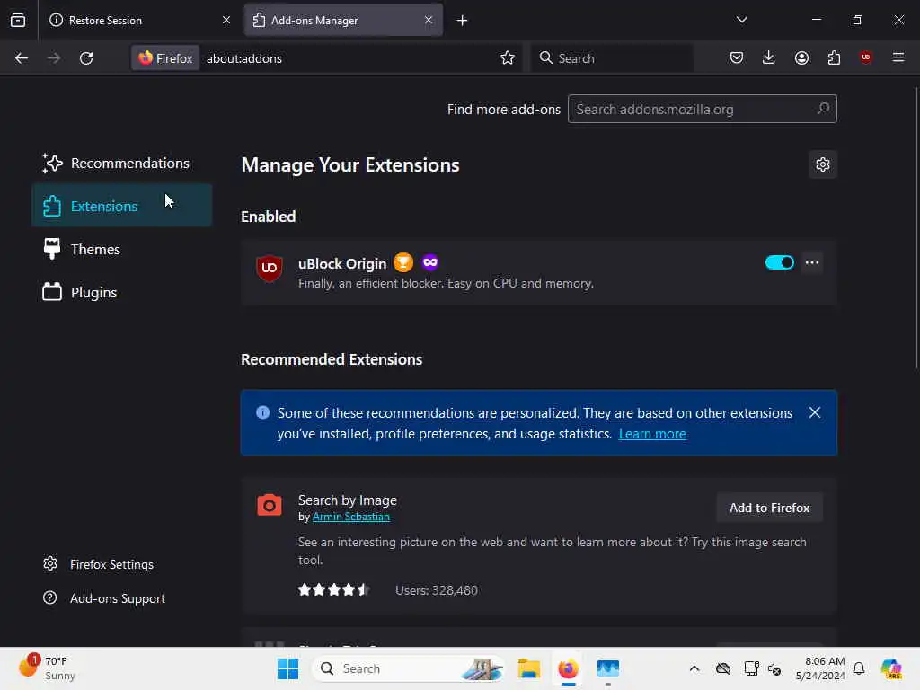This screenshot has width=920, height=690.
Task: Click the Windows taskbar Search box
Action: [x=408, y=668]
